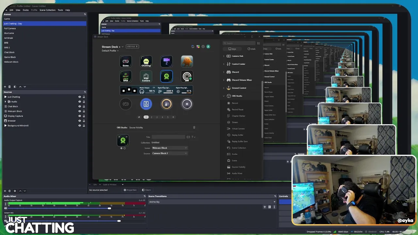Click the Filters button

[146, 190]
